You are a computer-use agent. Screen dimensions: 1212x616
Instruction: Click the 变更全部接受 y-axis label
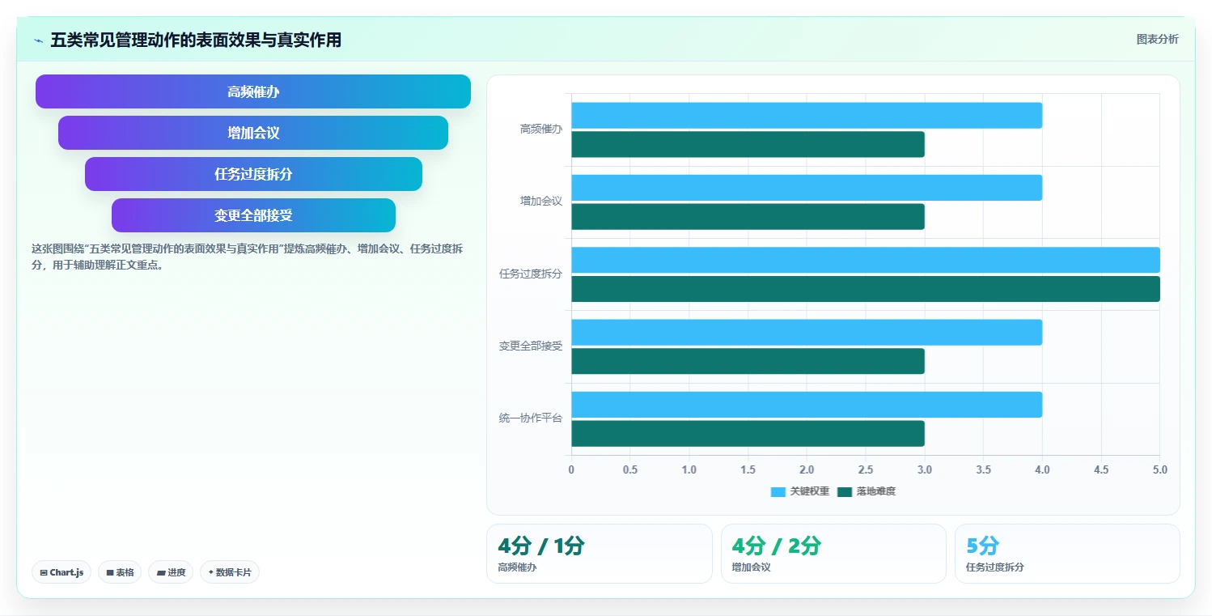[x=531, y=346]
